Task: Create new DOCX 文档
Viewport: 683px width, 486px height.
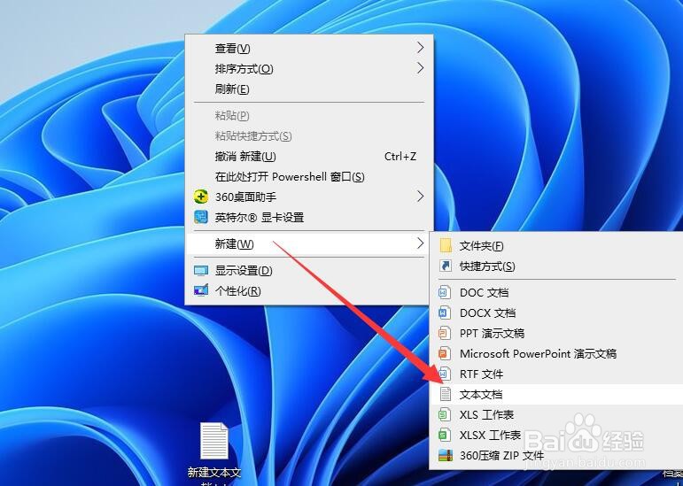Action: 556,312
